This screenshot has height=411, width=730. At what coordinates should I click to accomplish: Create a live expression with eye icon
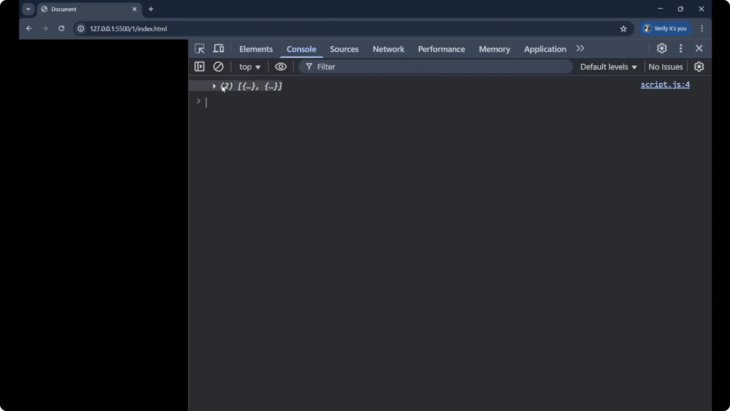pos(281,67)
